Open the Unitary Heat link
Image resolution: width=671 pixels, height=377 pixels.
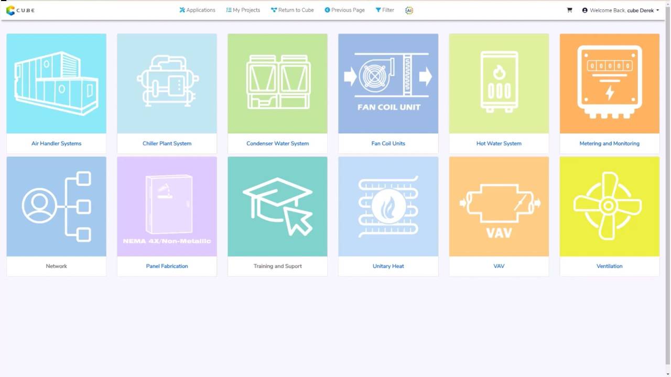(x=388, y=266)
